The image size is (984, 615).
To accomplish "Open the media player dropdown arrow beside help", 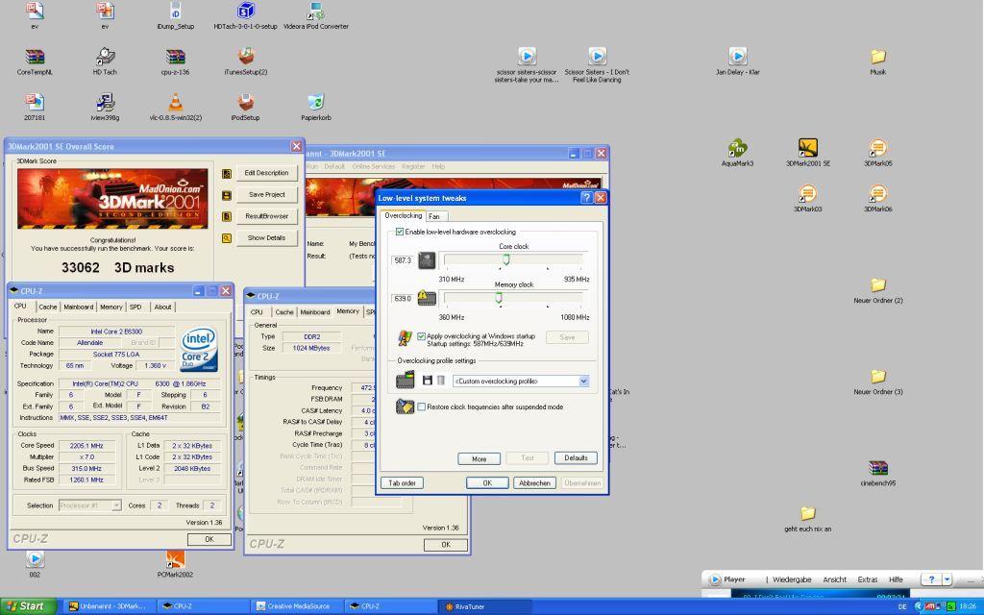I will [x=947, y=579].
